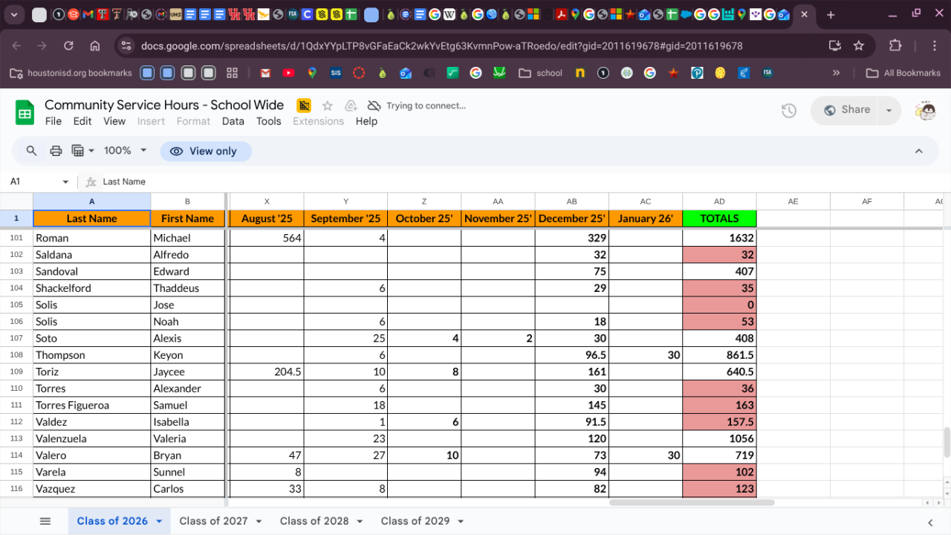
Task: Search the menus with the magnifier icon
Action: click(31, 151)
